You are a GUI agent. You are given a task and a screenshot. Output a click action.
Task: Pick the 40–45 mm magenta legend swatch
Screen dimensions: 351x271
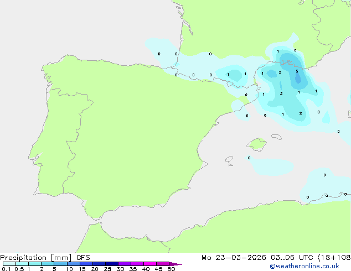click(150, 264)
